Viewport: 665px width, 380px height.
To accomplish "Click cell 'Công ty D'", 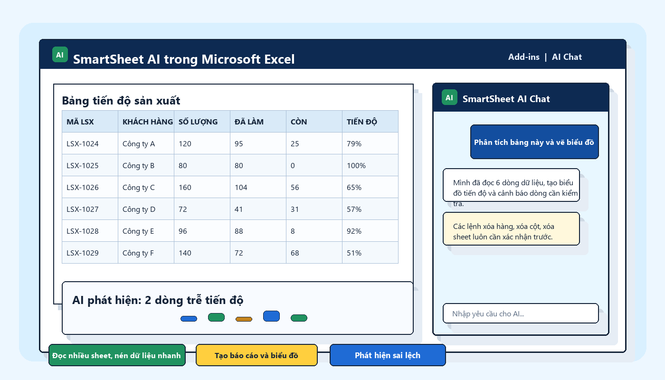I will (x=146, y=209).
